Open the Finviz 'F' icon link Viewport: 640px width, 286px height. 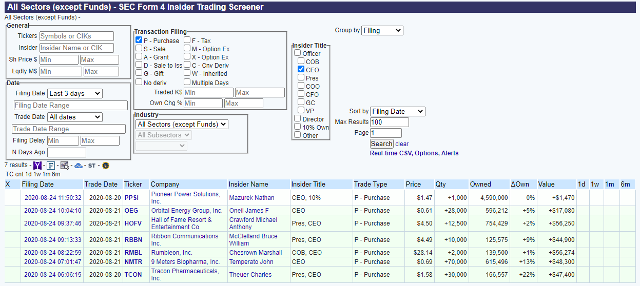(51, 166)
